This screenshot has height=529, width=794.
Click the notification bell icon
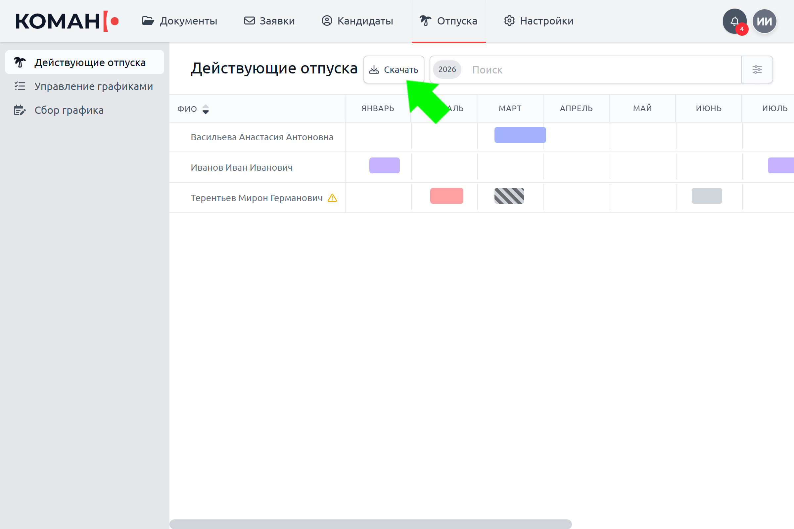pos(734,21)
